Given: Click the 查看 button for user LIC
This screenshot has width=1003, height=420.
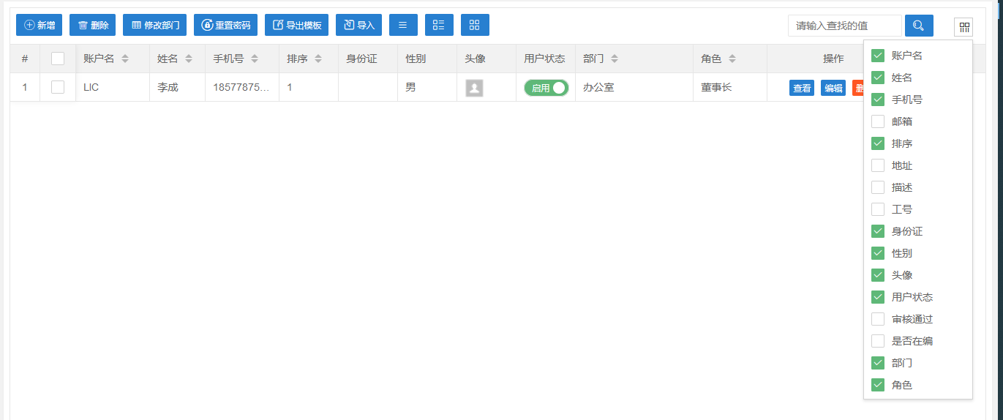Looking at the screenshot, I should point(802,88).
